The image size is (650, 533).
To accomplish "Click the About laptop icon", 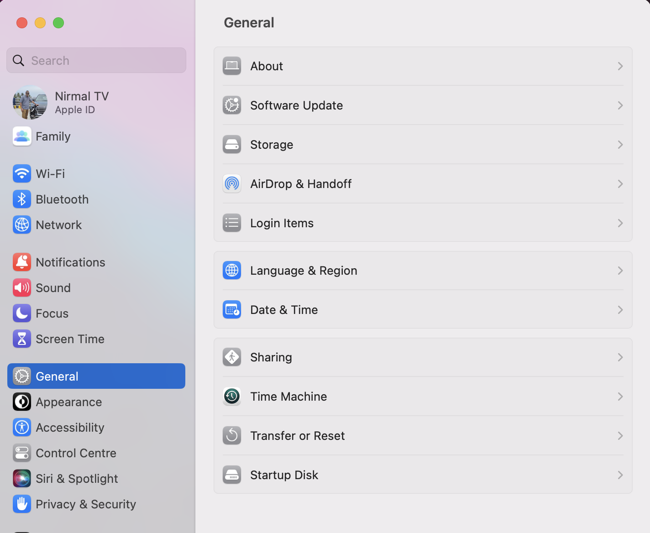I will point(232,66).
